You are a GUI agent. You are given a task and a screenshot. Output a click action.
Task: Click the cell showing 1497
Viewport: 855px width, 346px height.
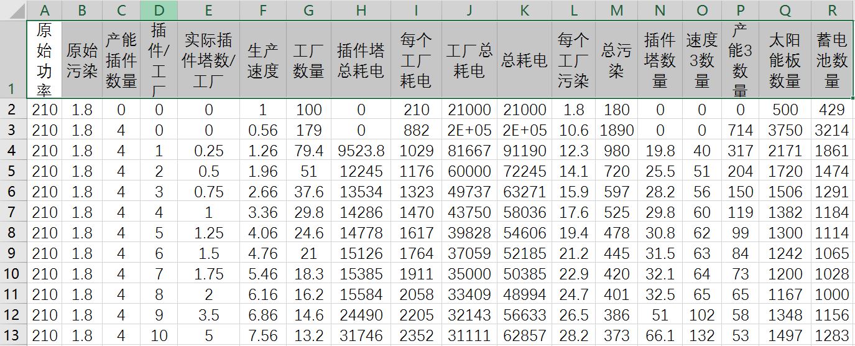[x=785, y=335]
